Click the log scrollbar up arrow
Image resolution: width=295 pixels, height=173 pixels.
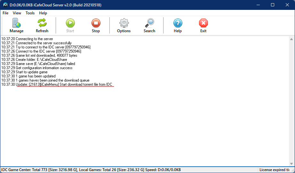pyautogui.click(x=291, y=39)
